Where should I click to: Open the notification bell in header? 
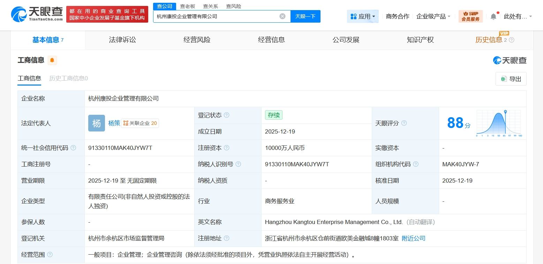coord(493,16)
